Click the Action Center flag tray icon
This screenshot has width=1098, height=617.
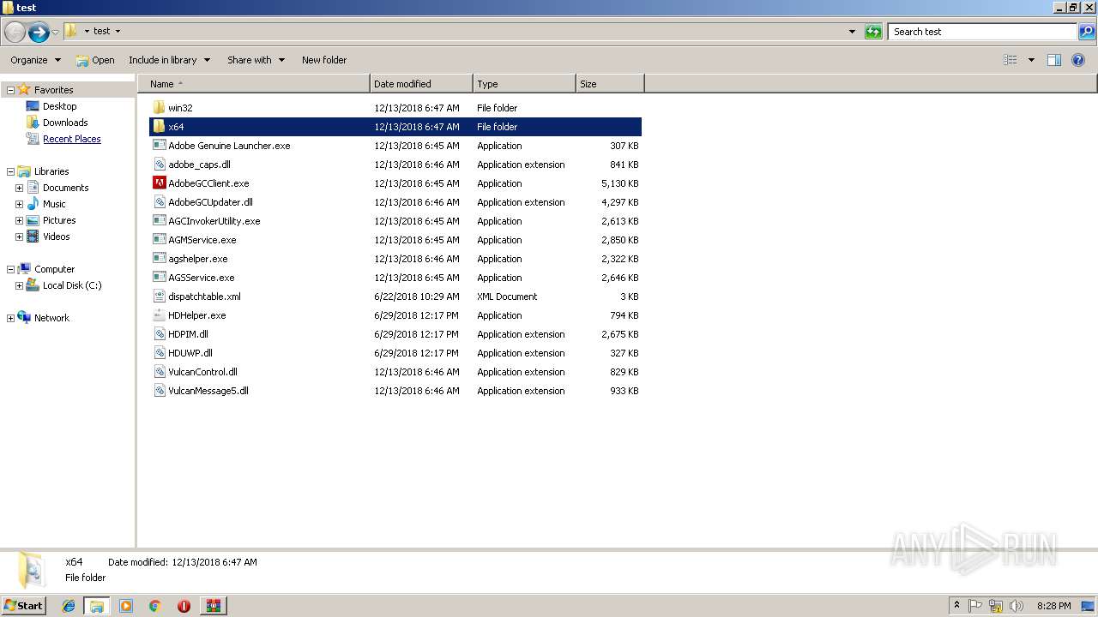(975, 606)
